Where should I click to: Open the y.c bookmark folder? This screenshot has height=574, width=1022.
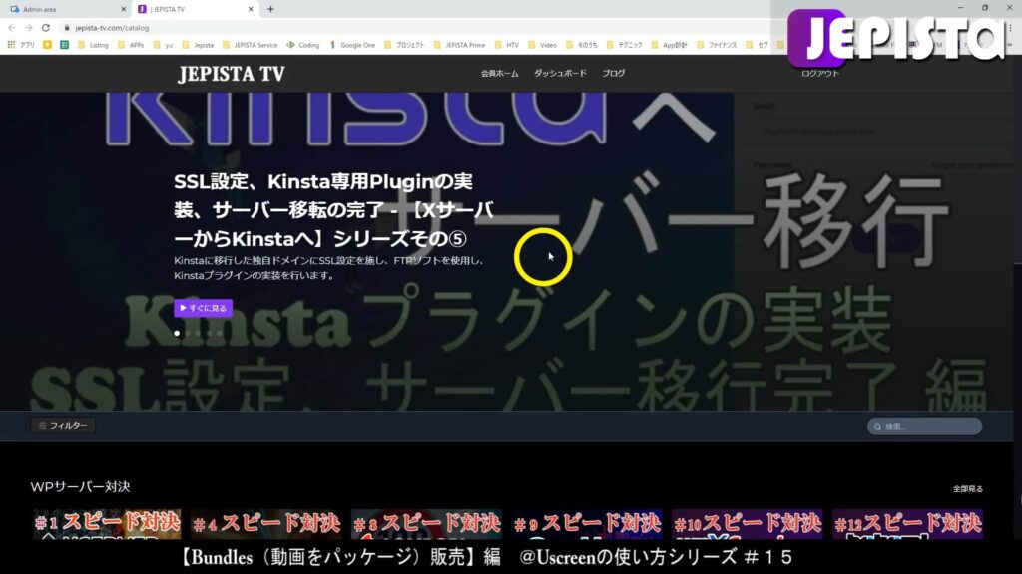point(164,45)
